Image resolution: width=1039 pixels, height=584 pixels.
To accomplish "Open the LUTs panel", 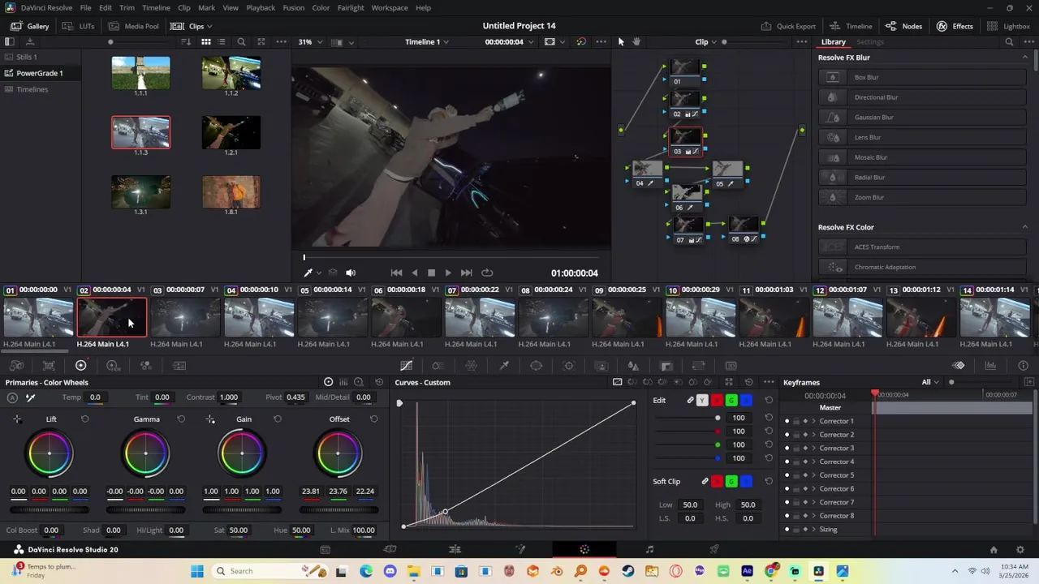I will point(79,26).
